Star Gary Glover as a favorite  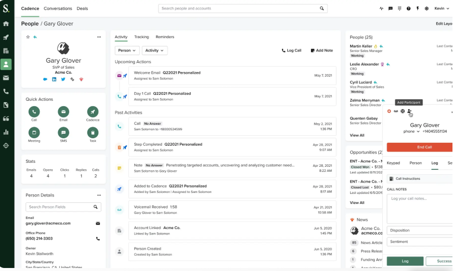[28, 37]
